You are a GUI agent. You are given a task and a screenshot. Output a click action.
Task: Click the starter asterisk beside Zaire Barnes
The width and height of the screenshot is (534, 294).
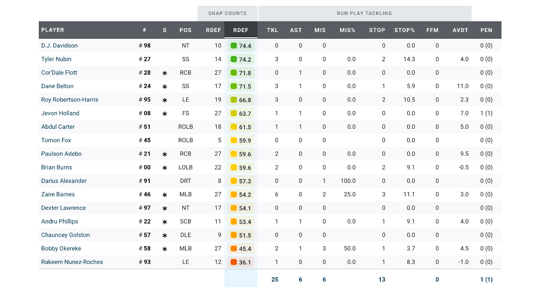coord(165,195)
